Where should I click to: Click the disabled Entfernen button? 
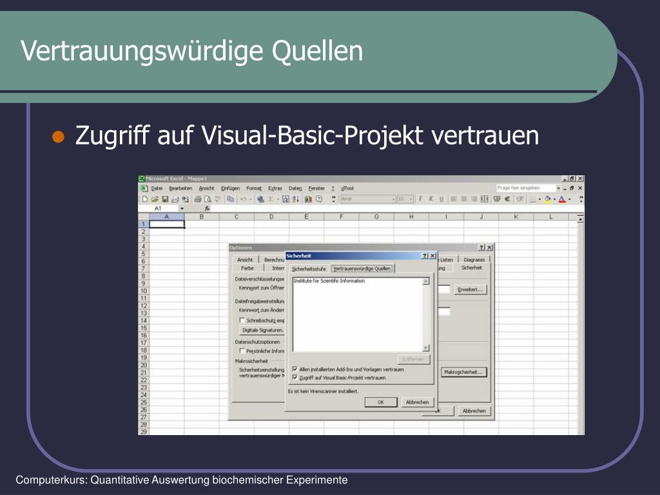(x=413, y=359)
